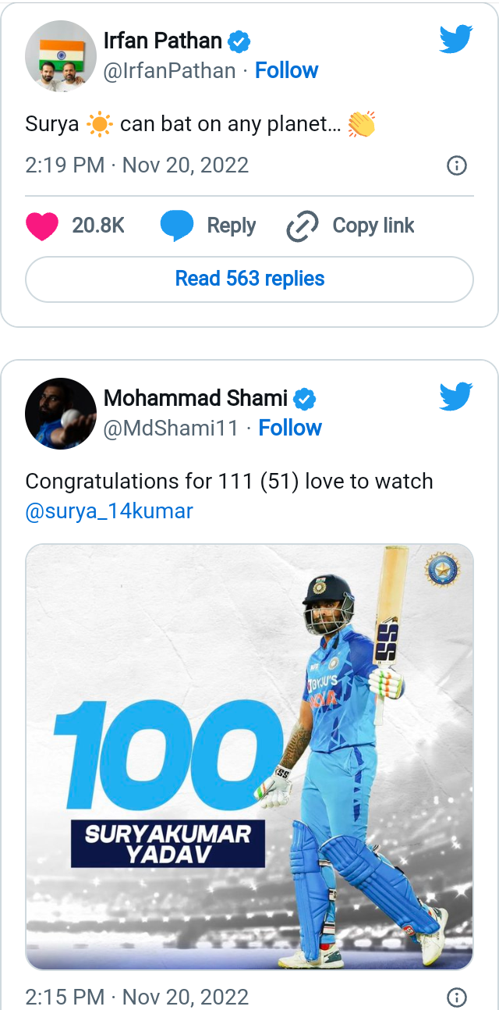Click info icon beside 2:19 PM timestamp
499x1010 pixels.
(456, 165)
